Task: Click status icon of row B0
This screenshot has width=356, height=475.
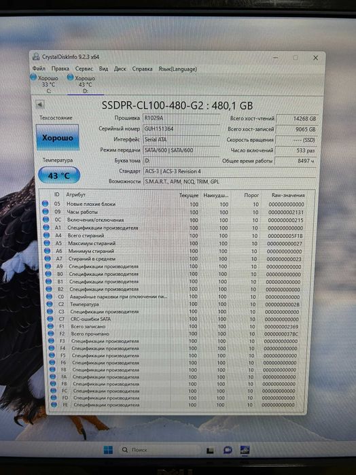Action: (x=48, y=274)
